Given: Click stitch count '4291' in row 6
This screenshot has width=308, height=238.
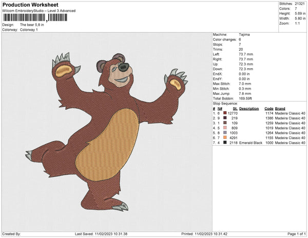Looking at the screenshot, I should click(x=234, y=138).
